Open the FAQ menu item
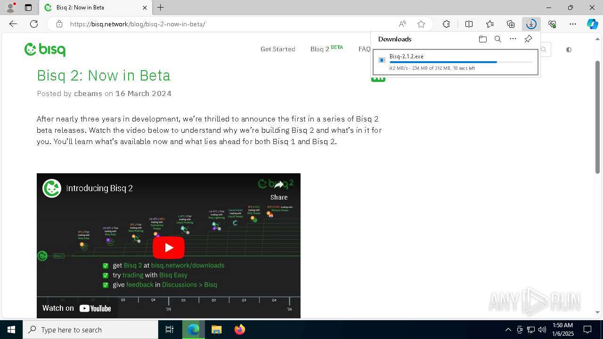This screenshot has width=603, height=339. click(364, 49)
